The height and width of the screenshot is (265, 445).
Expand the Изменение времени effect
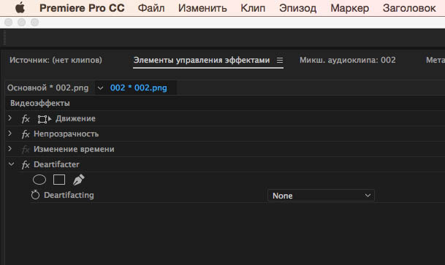9,148
